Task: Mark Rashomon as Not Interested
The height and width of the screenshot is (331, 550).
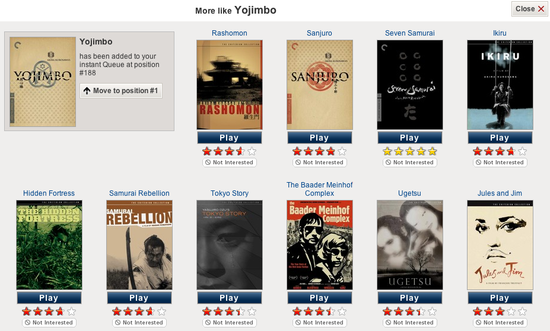Action: pos(230,163)
